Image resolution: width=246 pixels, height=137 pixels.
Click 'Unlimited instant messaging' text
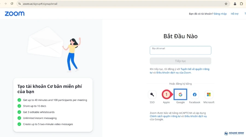[x=40, y=118]
